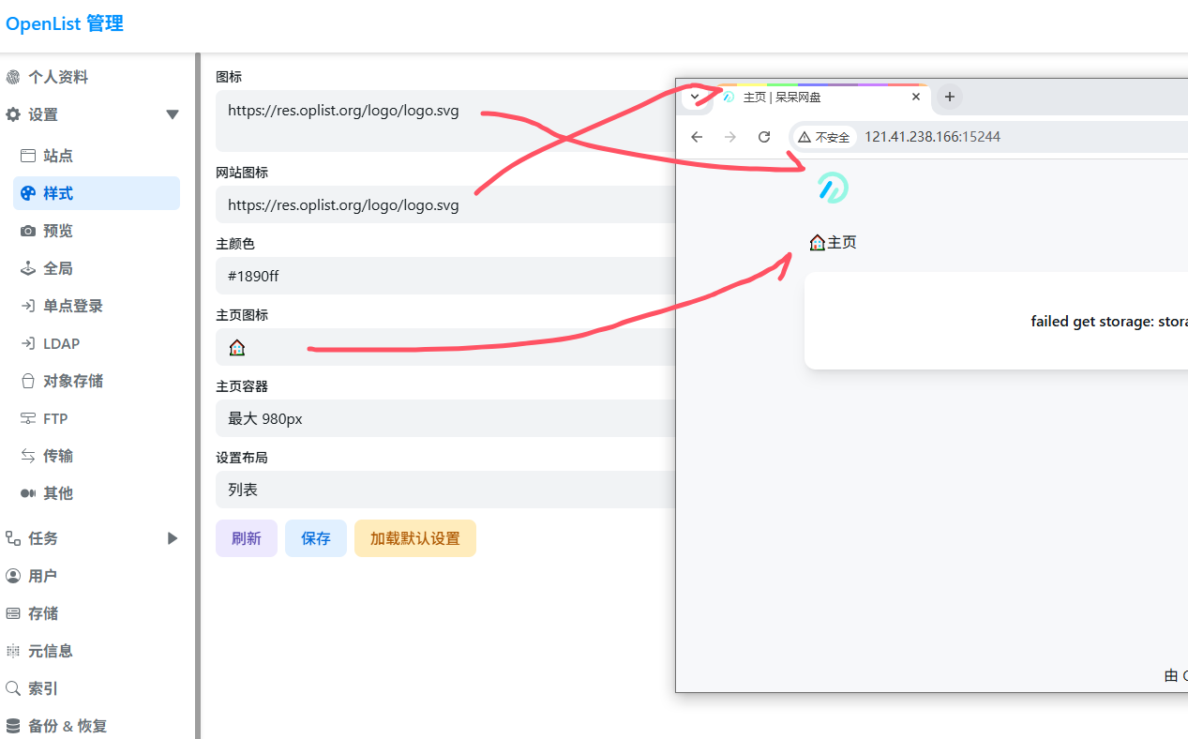The image size is (1188, 739).
Task: Go to 单点登录 SSO settings
Action: coord(73,306)
